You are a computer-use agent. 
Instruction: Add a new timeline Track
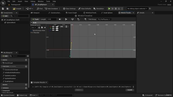pos(35,19)
